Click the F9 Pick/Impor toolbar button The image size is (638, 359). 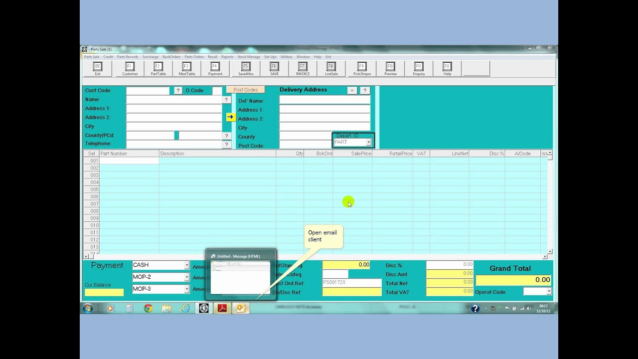point(362,69)
